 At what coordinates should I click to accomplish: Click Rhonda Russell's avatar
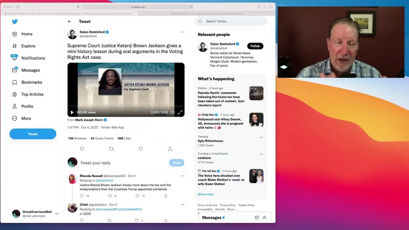click(72, 179)
